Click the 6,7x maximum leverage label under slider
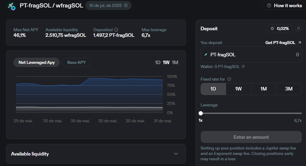 (x=298, y=120)
